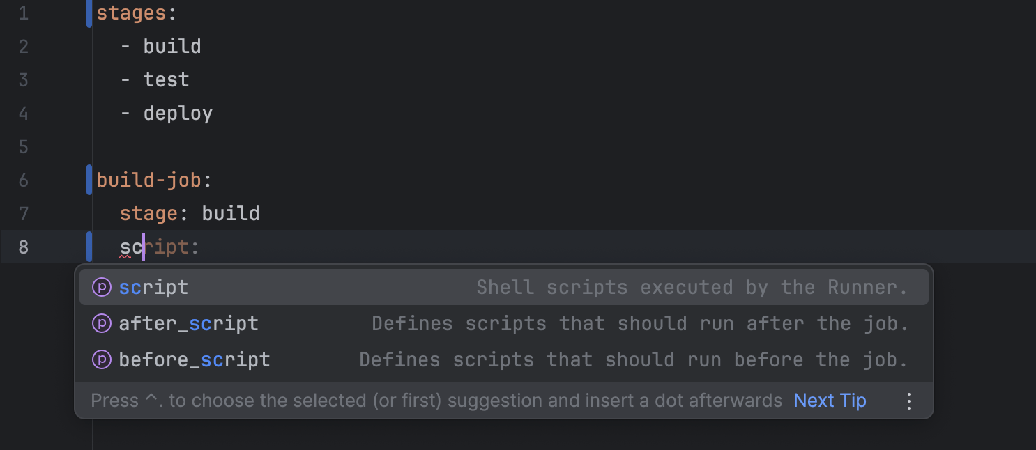Click the property icon beside "before_script"
1036x450 pixels.
pos(102,359)
